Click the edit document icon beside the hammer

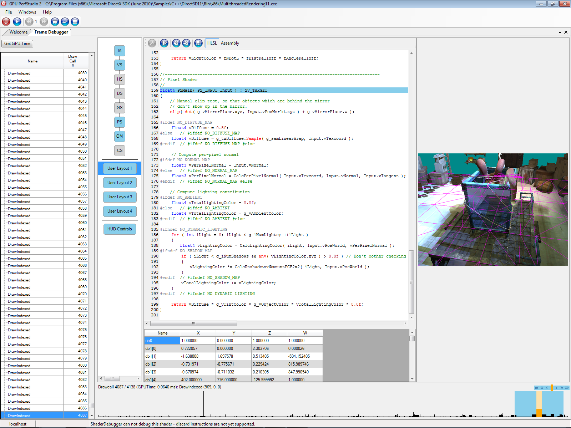point(164,43)
